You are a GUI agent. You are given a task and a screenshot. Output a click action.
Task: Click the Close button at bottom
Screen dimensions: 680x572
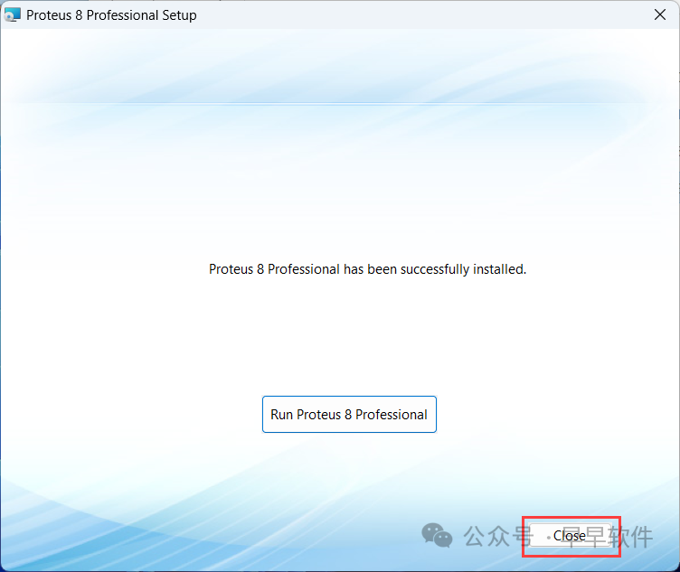(571, 536)
